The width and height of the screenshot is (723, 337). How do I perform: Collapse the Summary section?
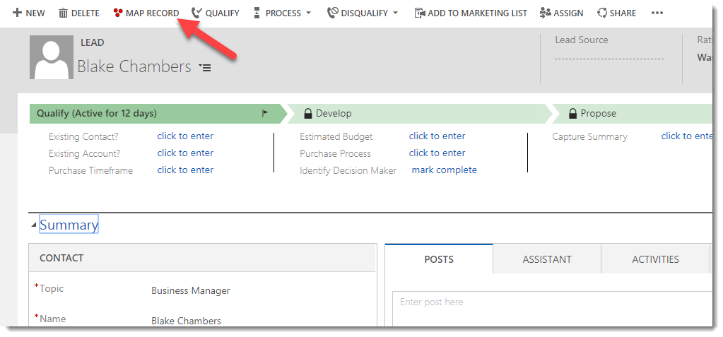point(34,225)
